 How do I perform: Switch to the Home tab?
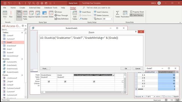pos(13,8)
